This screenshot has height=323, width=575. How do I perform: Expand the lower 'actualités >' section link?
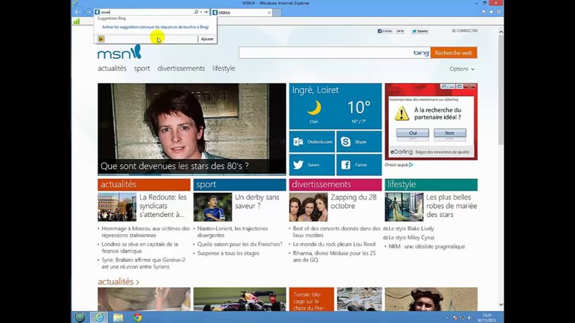click(118, 282)
